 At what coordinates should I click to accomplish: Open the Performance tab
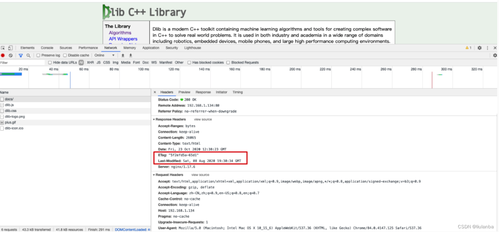88,48
